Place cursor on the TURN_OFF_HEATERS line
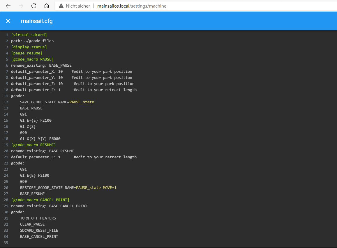The image size is (337, 248). point(38,218)
